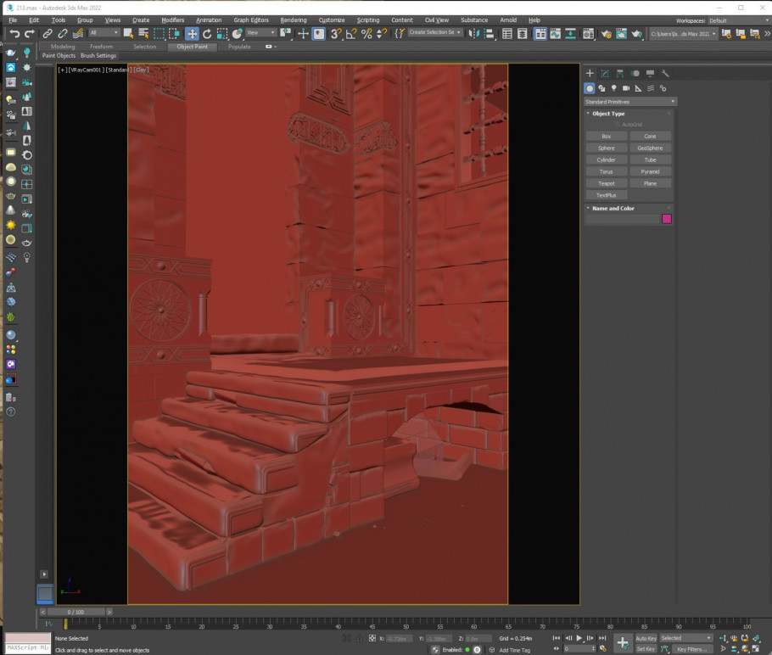Open the Utilities wrench panel

[665, 73]
